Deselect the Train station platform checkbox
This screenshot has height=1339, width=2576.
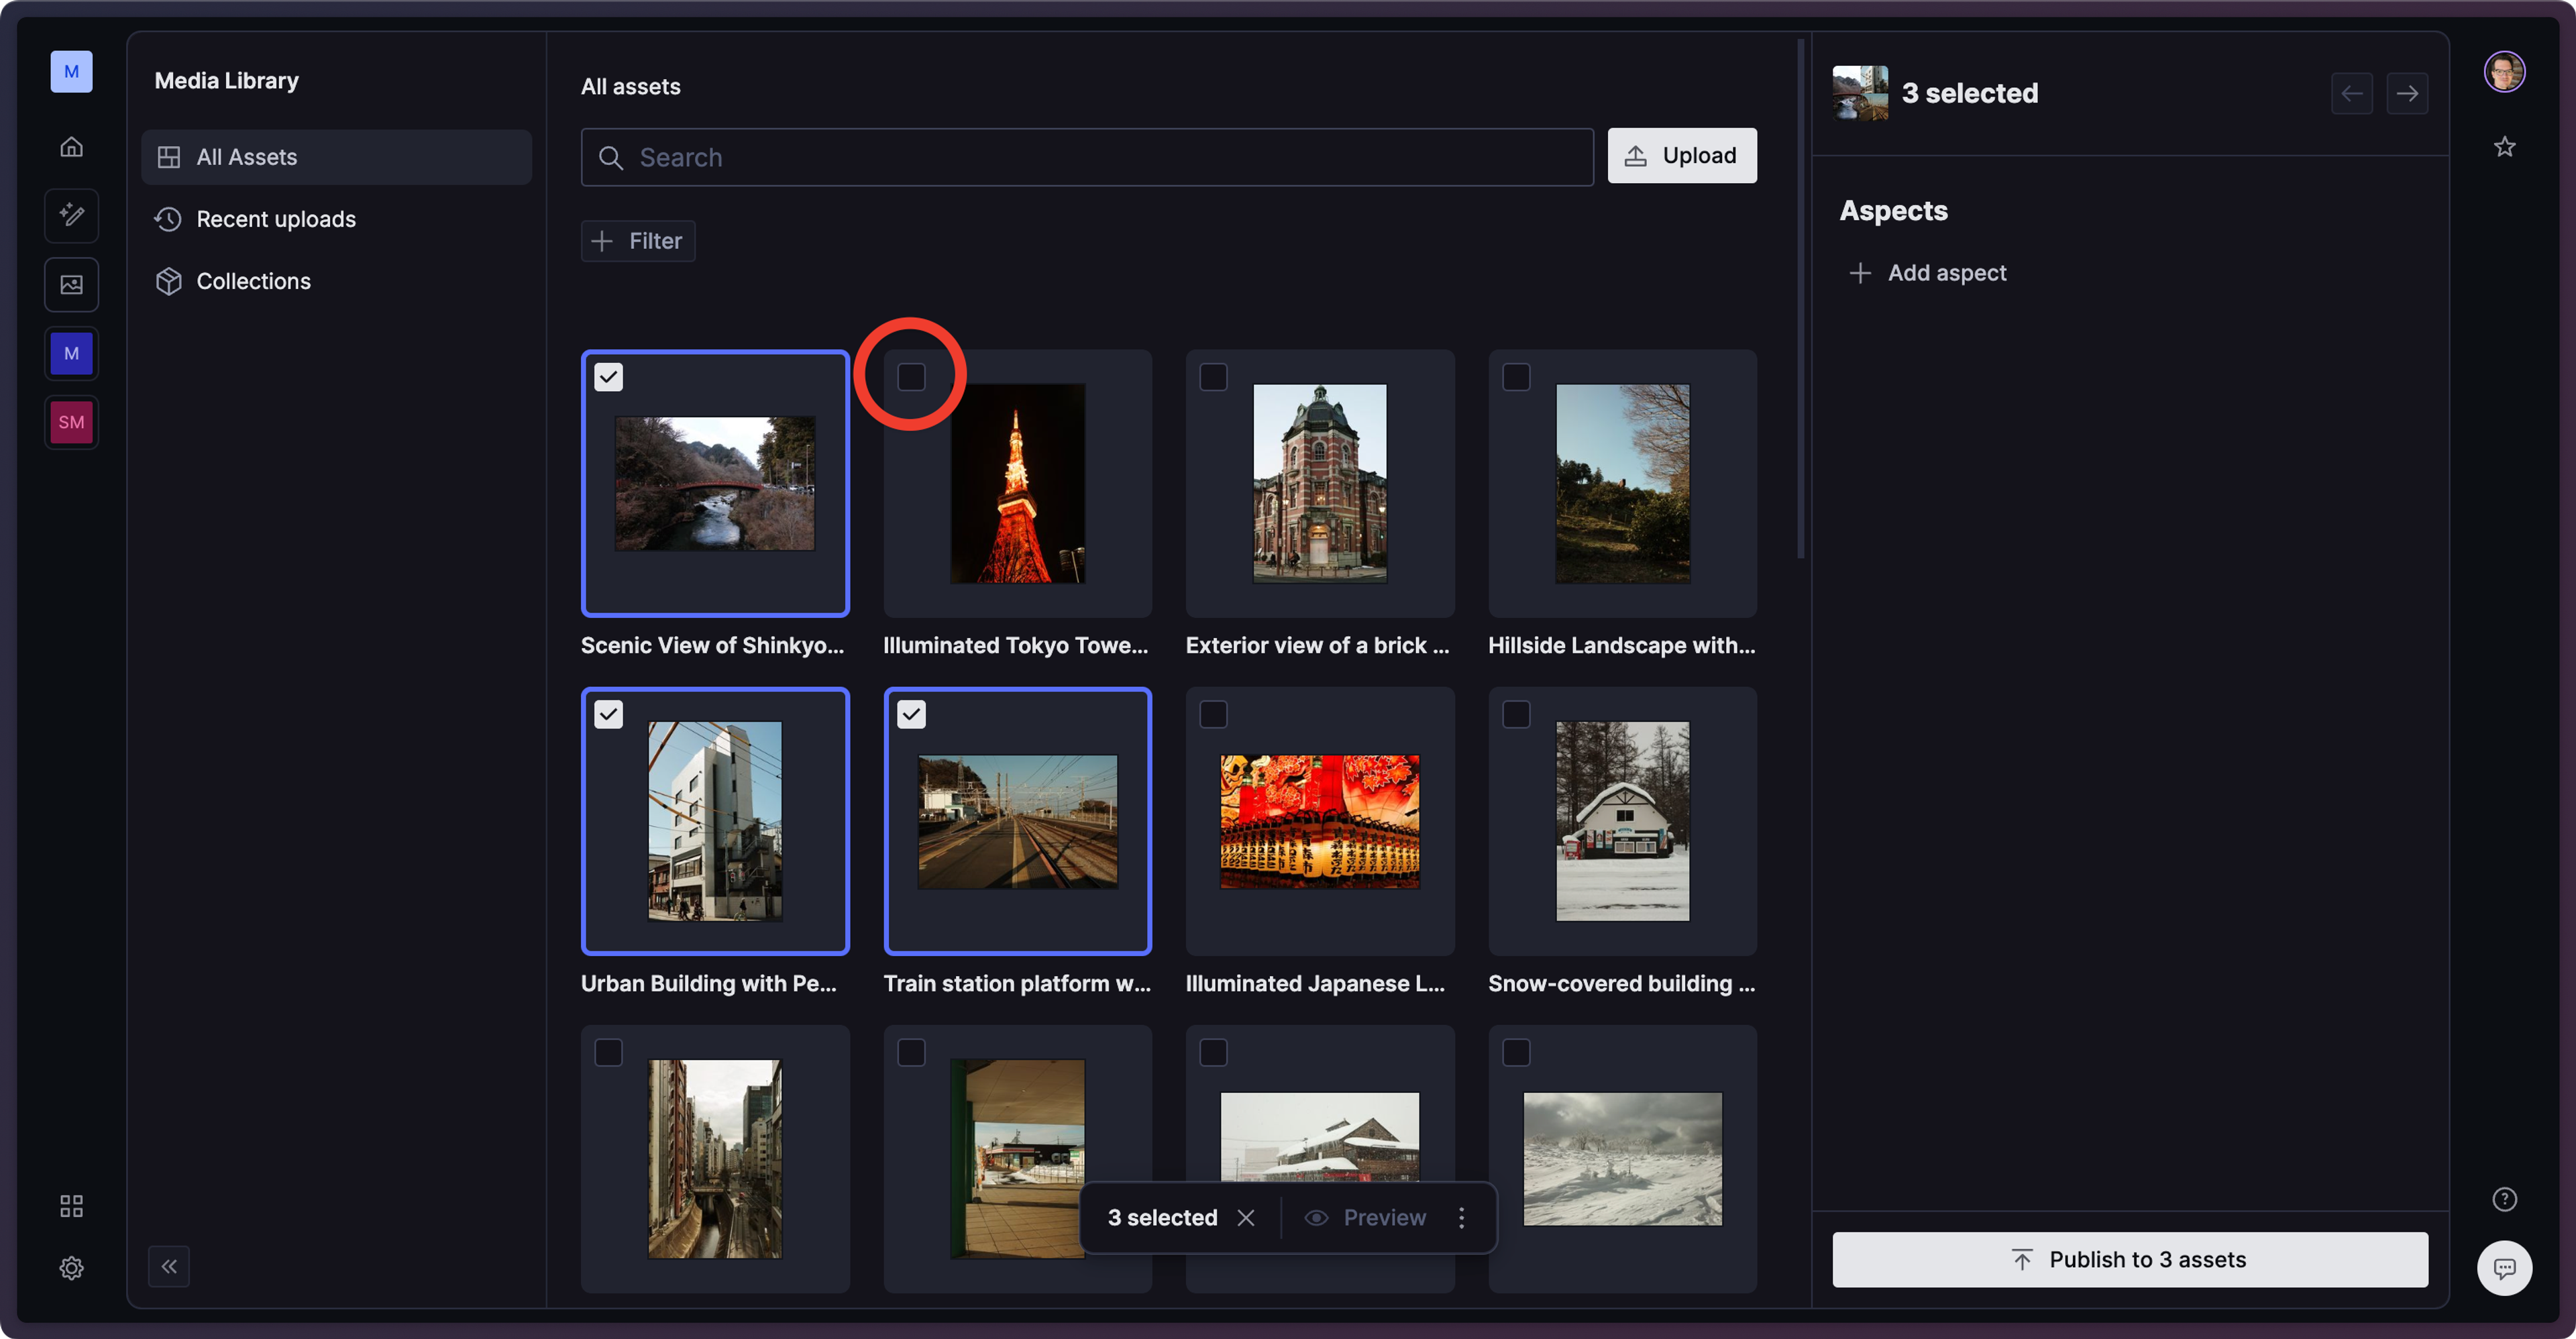pyautogui.click(x=910, y=714)
